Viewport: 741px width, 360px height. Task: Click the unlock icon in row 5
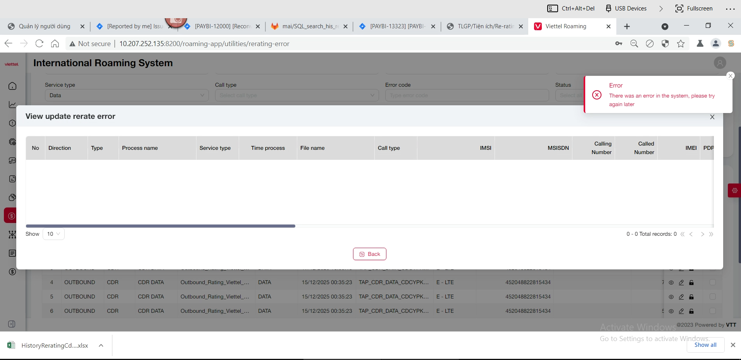tap(691, 297)
